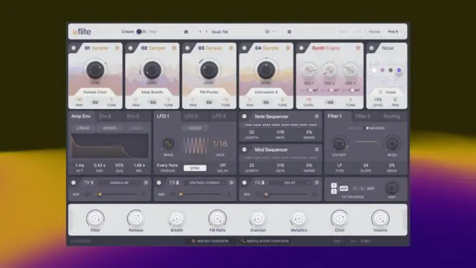Open the Female Choir sample selector

[x=95, y=92]
